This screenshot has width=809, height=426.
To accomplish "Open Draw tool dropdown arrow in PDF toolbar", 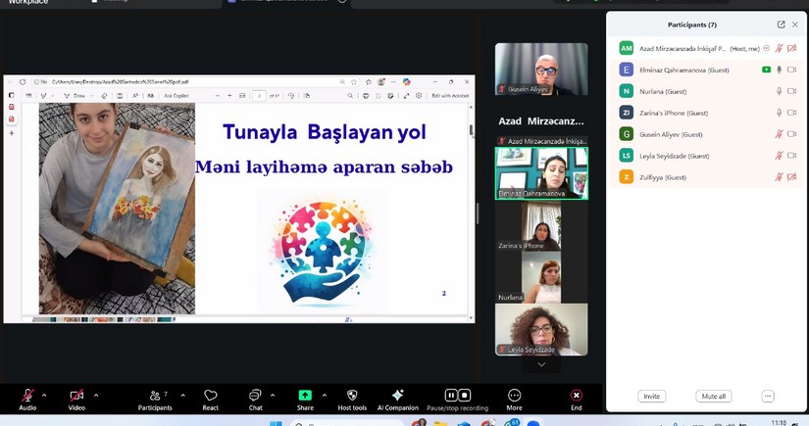I will [92, 96].
